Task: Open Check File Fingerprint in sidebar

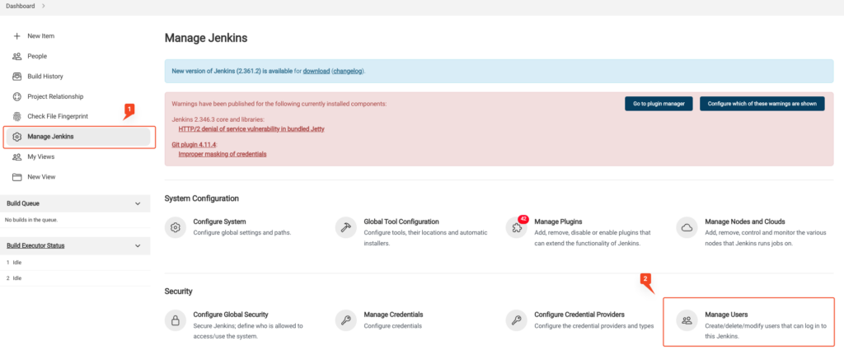Action: (58, 116)
